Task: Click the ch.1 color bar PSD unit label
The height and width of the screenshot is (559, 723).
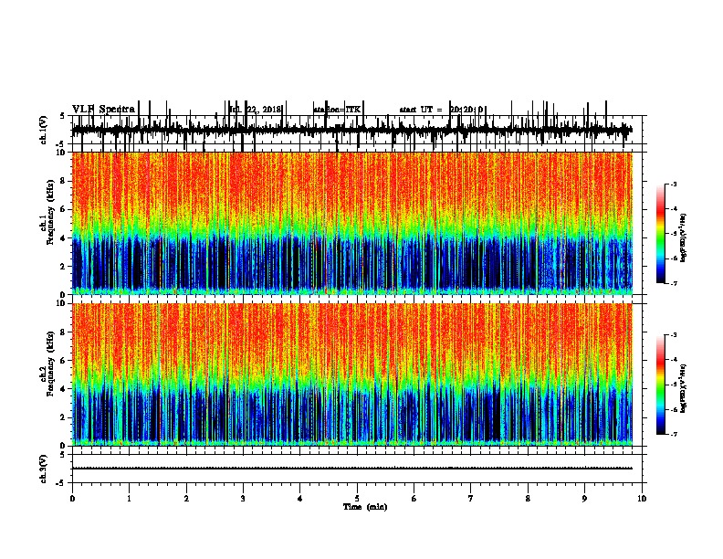Action: (684, 238)
